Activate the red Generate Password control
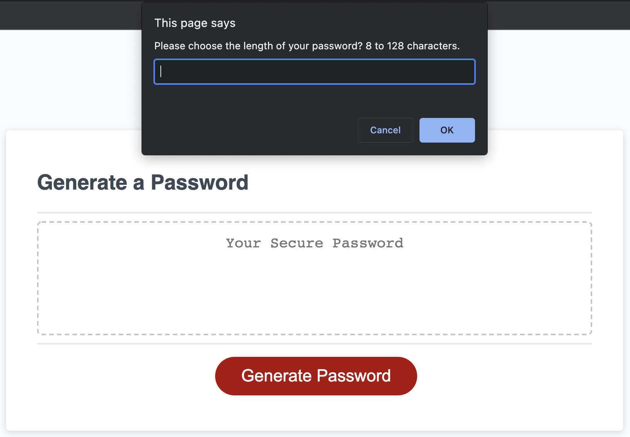Screen dimensions: 630x437 [315, 376]
